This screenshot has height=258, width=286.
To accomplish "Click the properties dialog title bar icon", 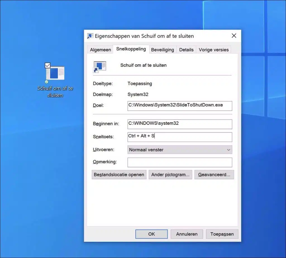I will click(90, 36).
